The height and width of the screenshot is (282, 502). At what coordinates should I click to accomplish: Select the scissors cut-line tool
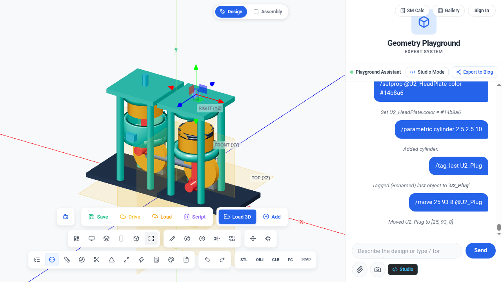pyautogui.click(x=217, y=239)
